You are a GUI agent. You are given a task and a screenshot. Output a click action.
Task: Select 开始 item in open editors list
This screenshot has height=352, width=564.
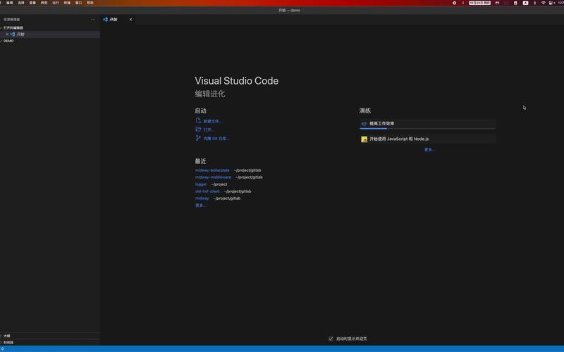(x=50, y=34)
